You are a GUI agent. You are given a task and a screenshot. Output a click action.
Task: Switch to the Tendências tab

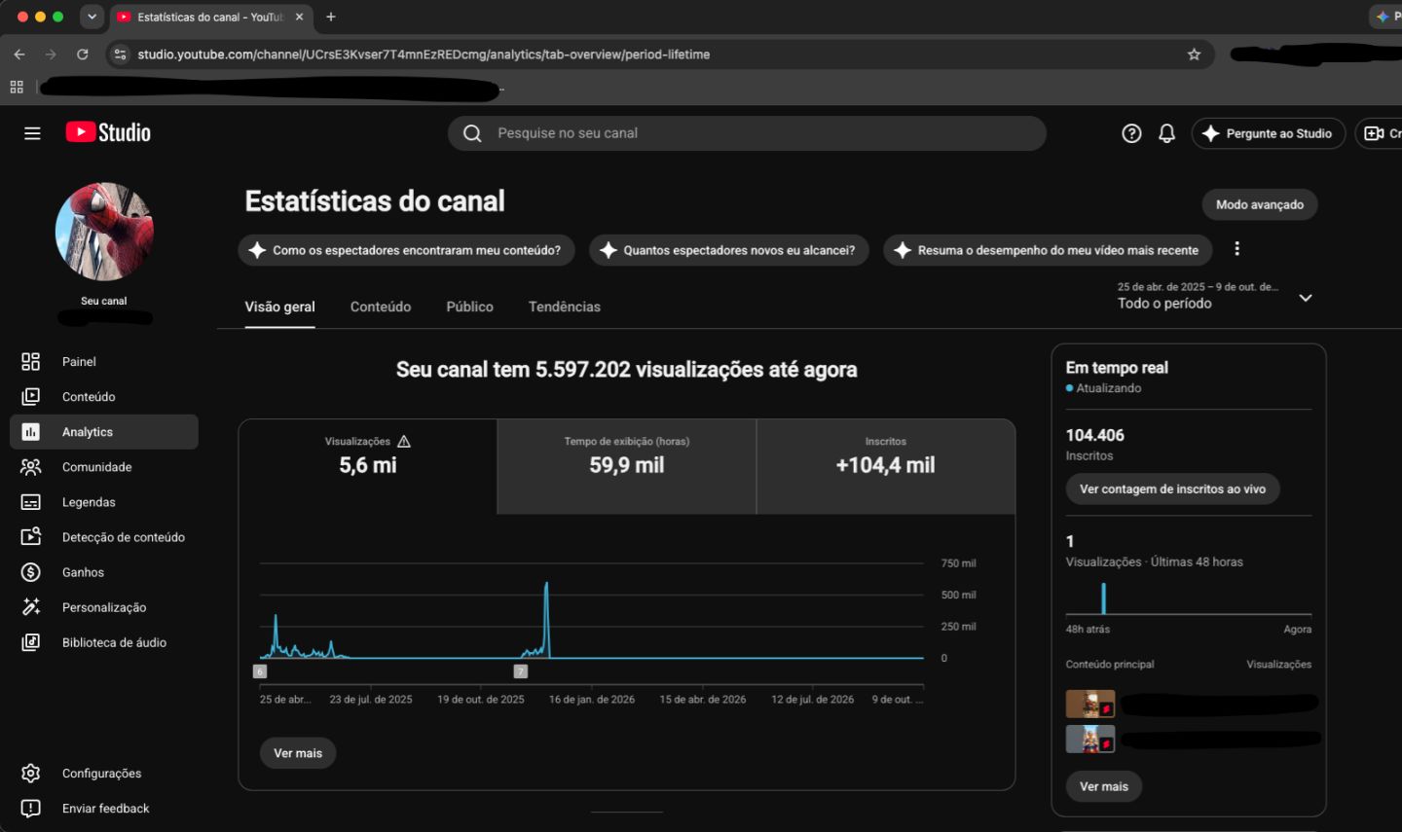coord(565,307)
